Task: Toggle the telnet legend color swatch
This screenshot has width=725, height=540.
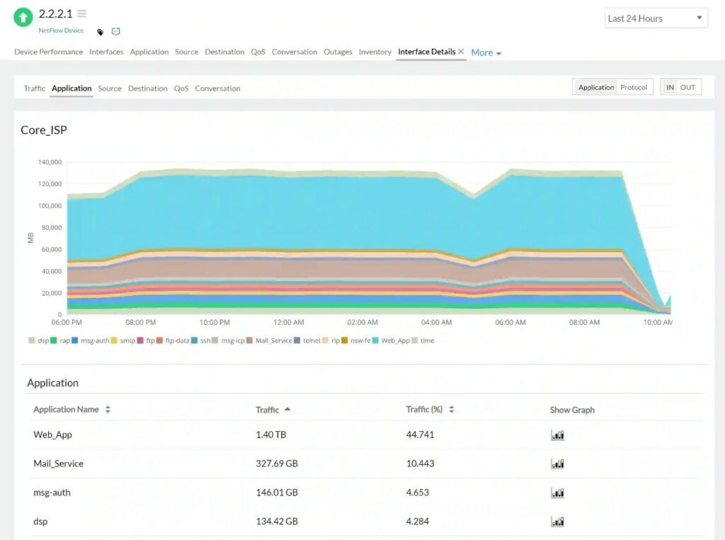Action: point(297,340)
